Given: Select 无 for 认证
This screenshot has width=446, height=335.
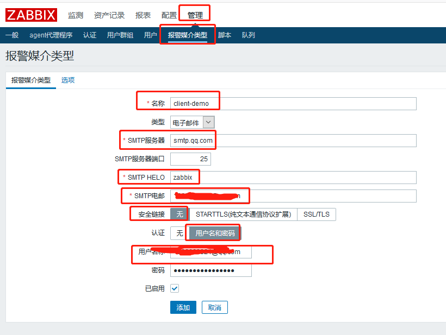Looking at the screenshot, I should (x=180, y=233).
